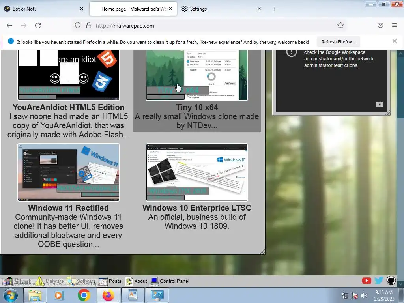The image size is (404, 303).
Task: Click the malwarepad.com address bar
Action: (x=209, y=26)
